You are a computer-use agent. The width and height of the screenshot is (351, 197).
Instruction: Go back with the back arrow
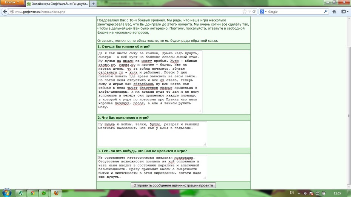[x=5, y=12]
